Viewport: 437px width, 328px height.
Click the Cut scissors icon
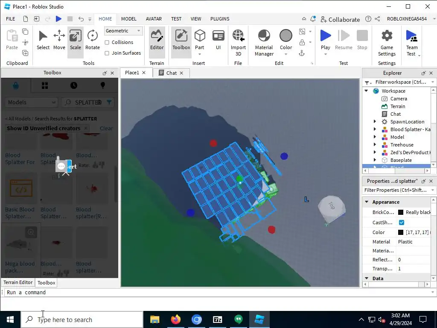[x=25, y=42]
